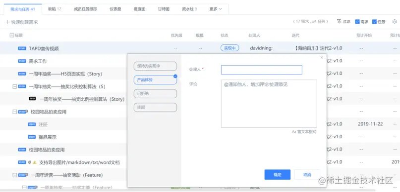Click plus icon for 快速创建需求
This screenshot has height=192, width=400.
pos(7,22)
